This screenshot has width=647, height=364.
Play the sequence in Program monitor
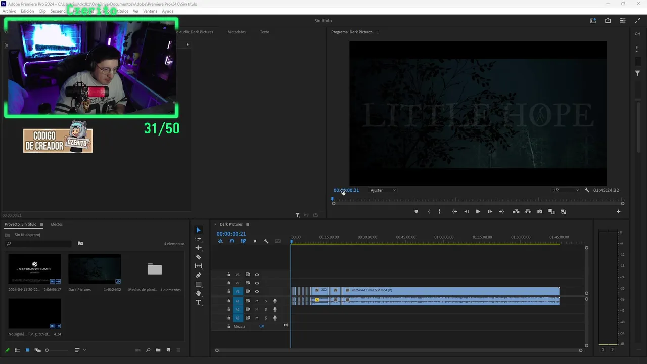pos(478,212)
